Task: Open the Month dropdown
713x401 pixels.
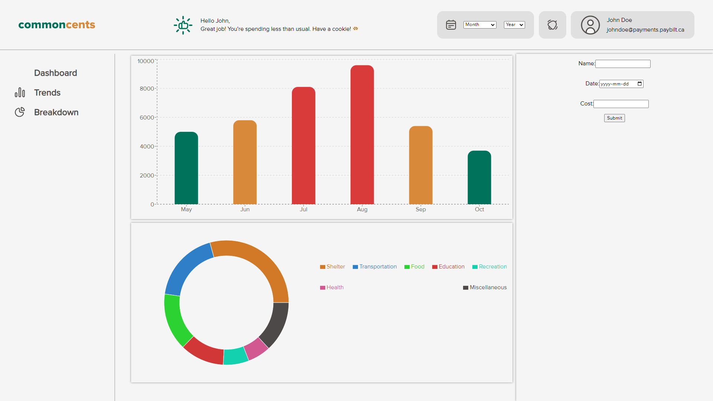Action: [480, 25]
